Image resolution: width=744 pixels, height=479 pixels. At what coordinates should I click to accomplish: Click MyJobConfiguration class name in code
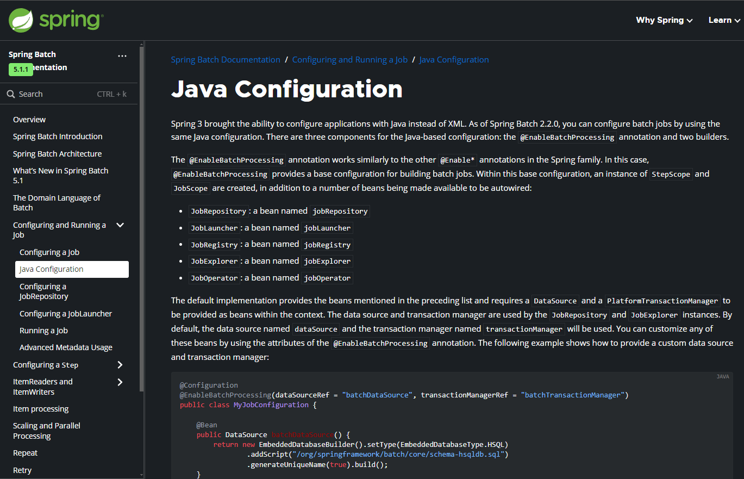(x=271, y=405)
